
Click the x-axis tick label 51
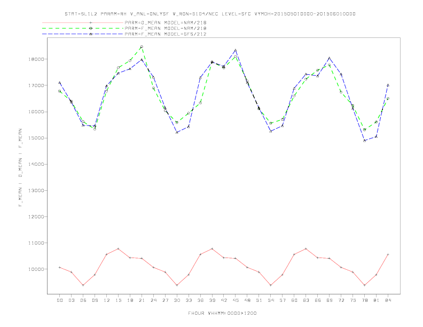[259, 300]
